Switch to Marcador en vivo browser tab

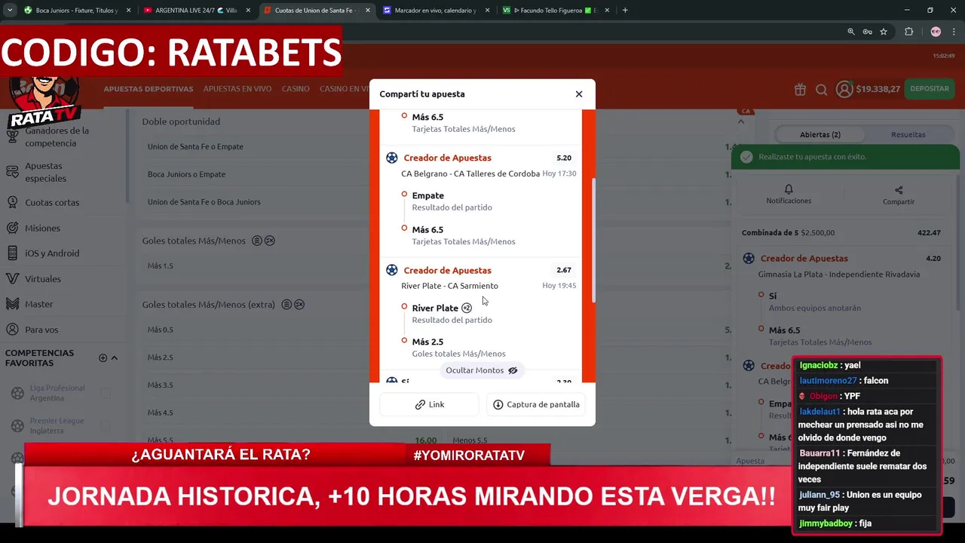click(436, 11)
